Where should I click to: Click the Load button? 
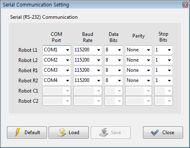pyautogui.click(x=69, y=133)
